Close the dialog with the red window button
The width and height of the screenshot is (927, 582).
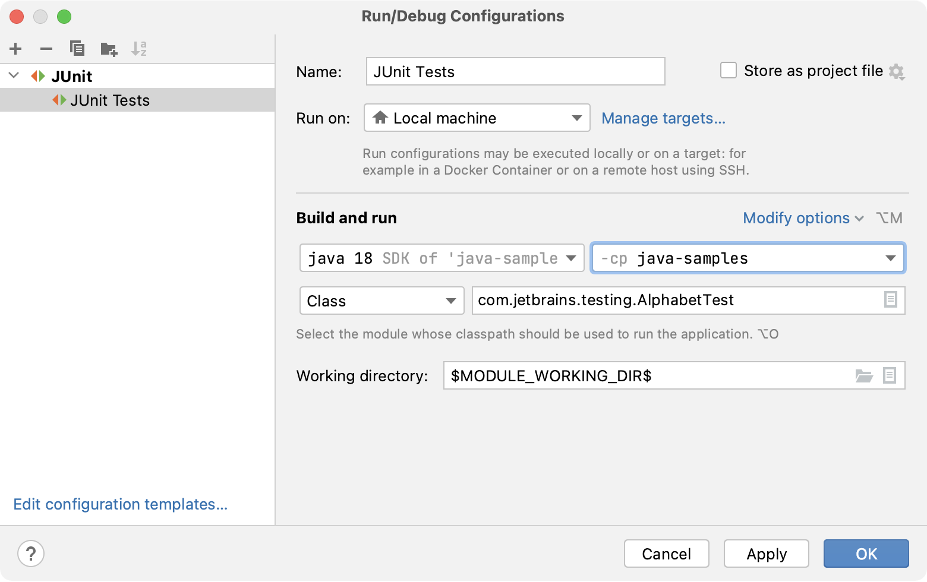pos(17,17)
